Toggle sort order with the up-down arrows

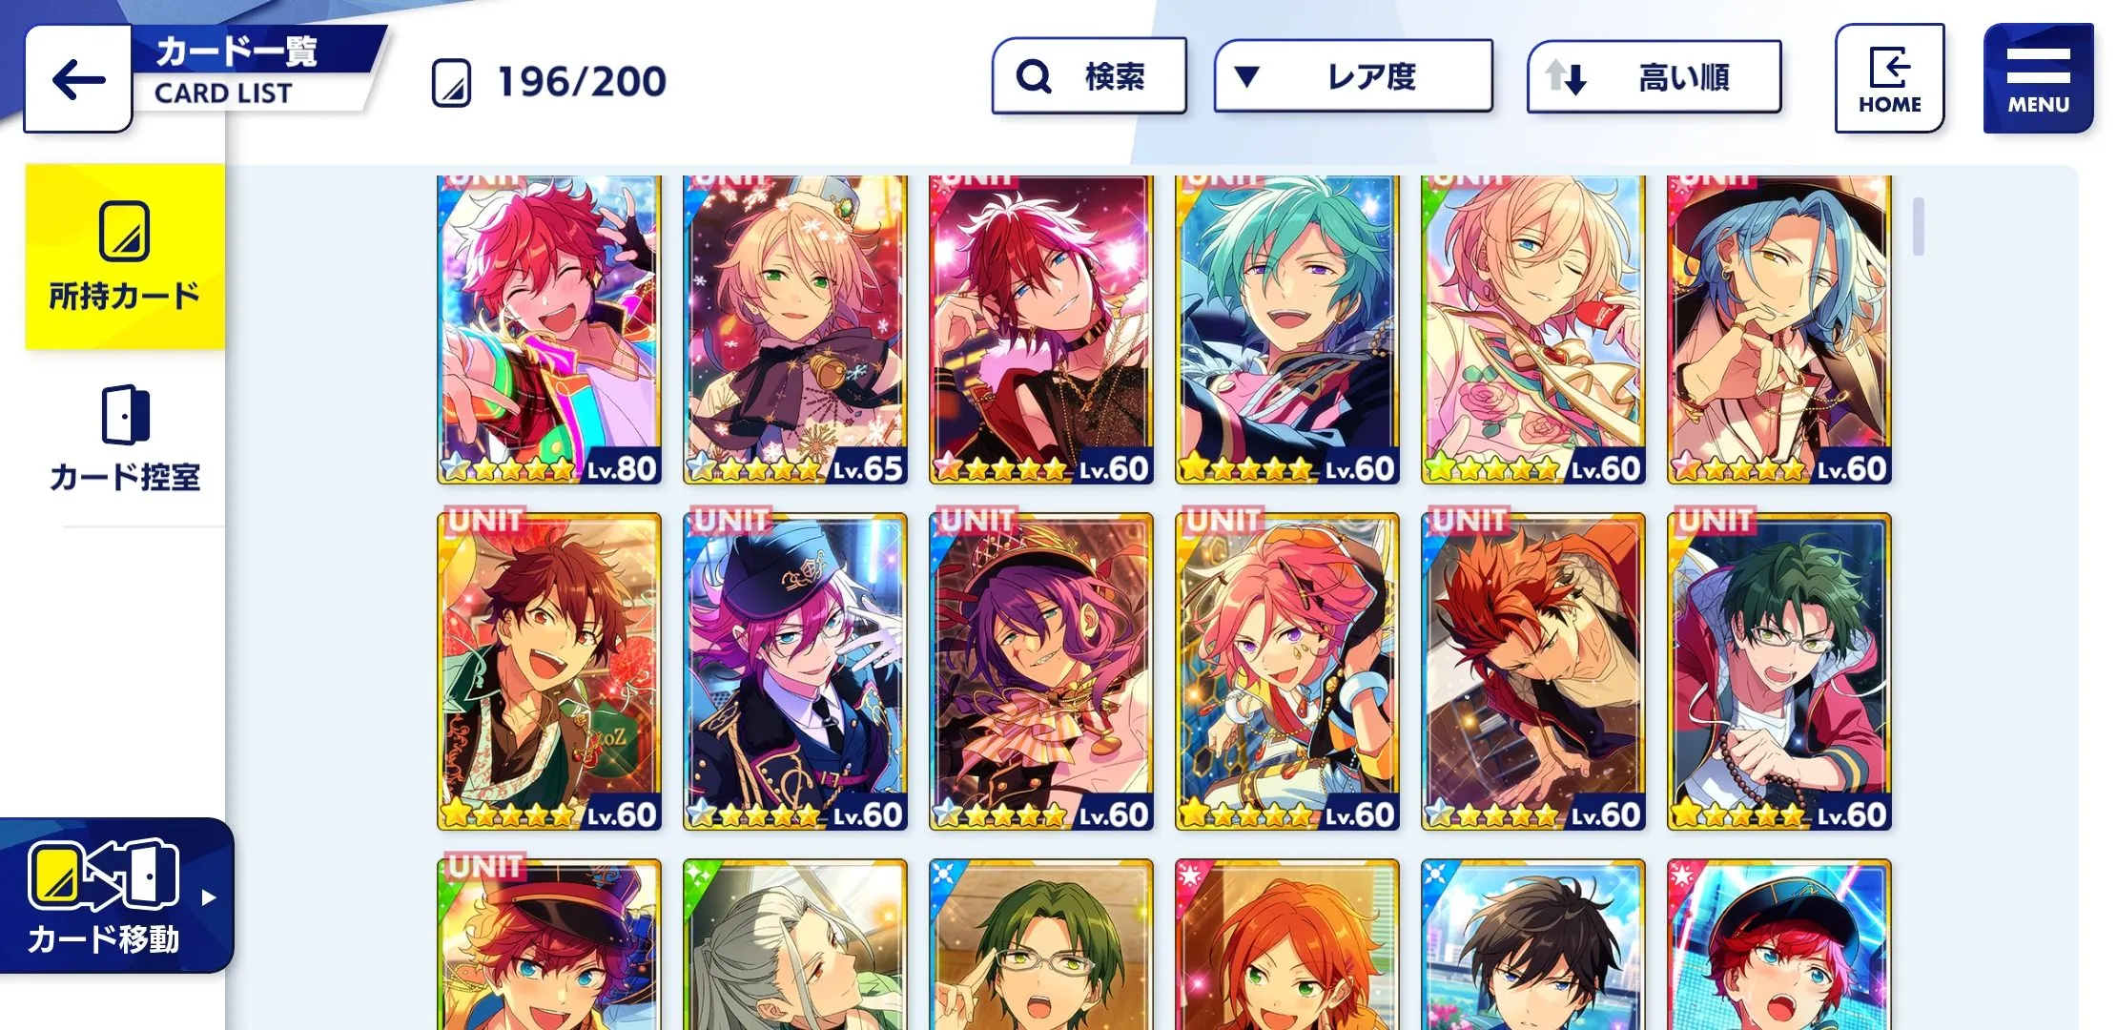coord(1565,76)
